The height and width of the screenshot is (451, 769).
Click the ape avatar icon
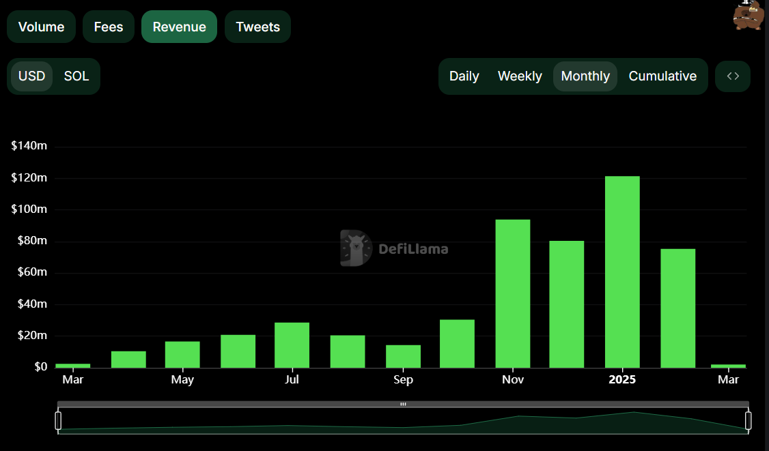pyautogui.click(x=749, y=15)
